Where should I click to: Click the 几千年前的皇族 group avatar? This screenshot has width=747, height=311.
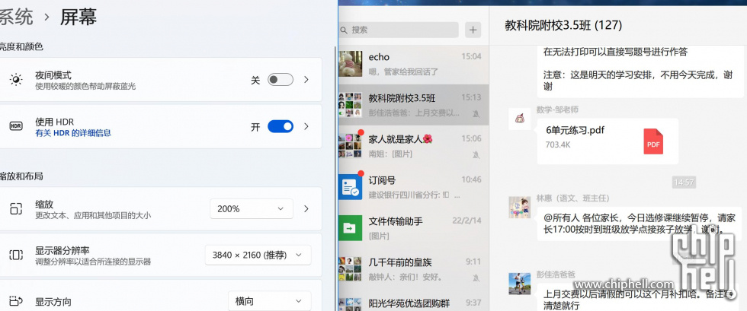click(x=350, y=268)
